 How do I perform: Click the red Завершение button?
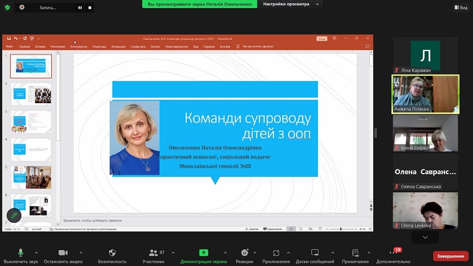click(450, 256)
